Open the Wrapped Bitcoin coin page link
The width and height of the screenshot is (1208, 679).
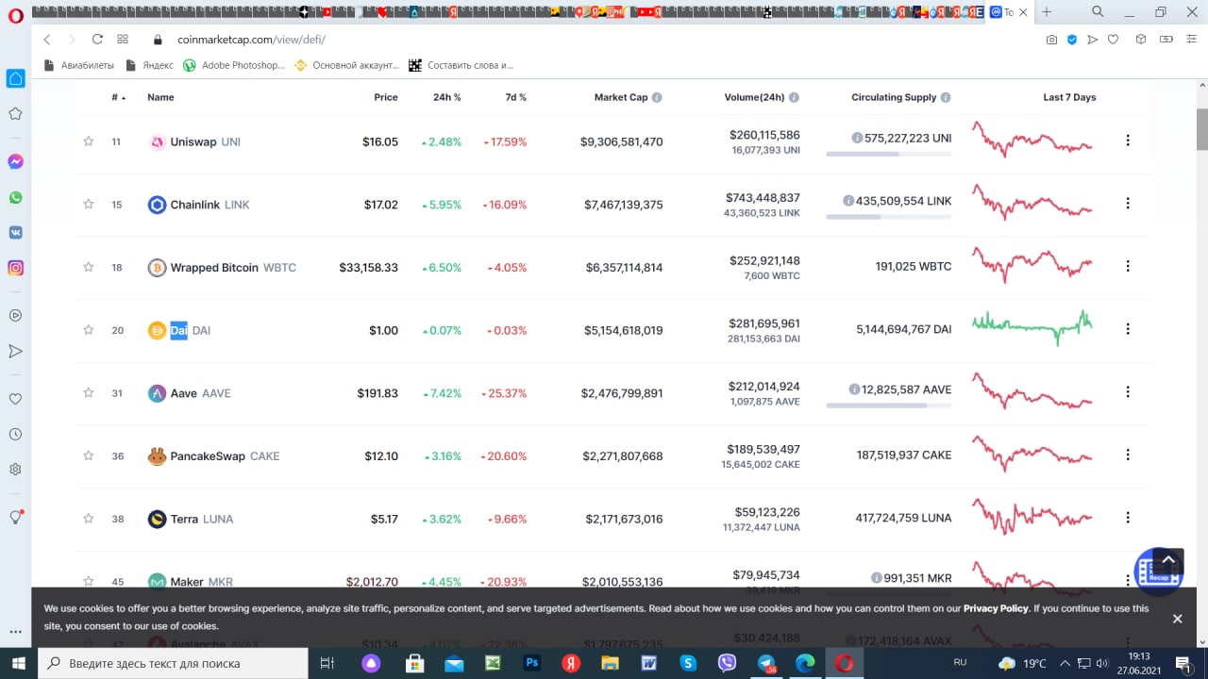pos(222,267)
